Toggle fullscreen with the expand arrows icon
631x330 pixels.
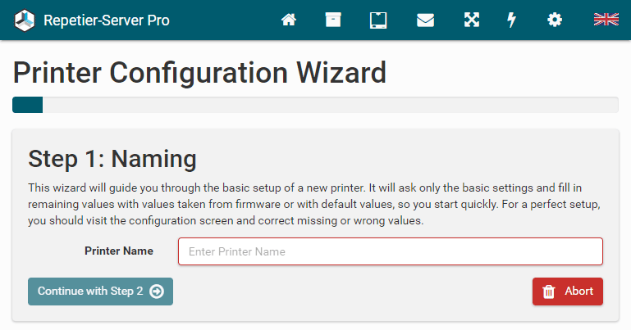pos(471,20)
